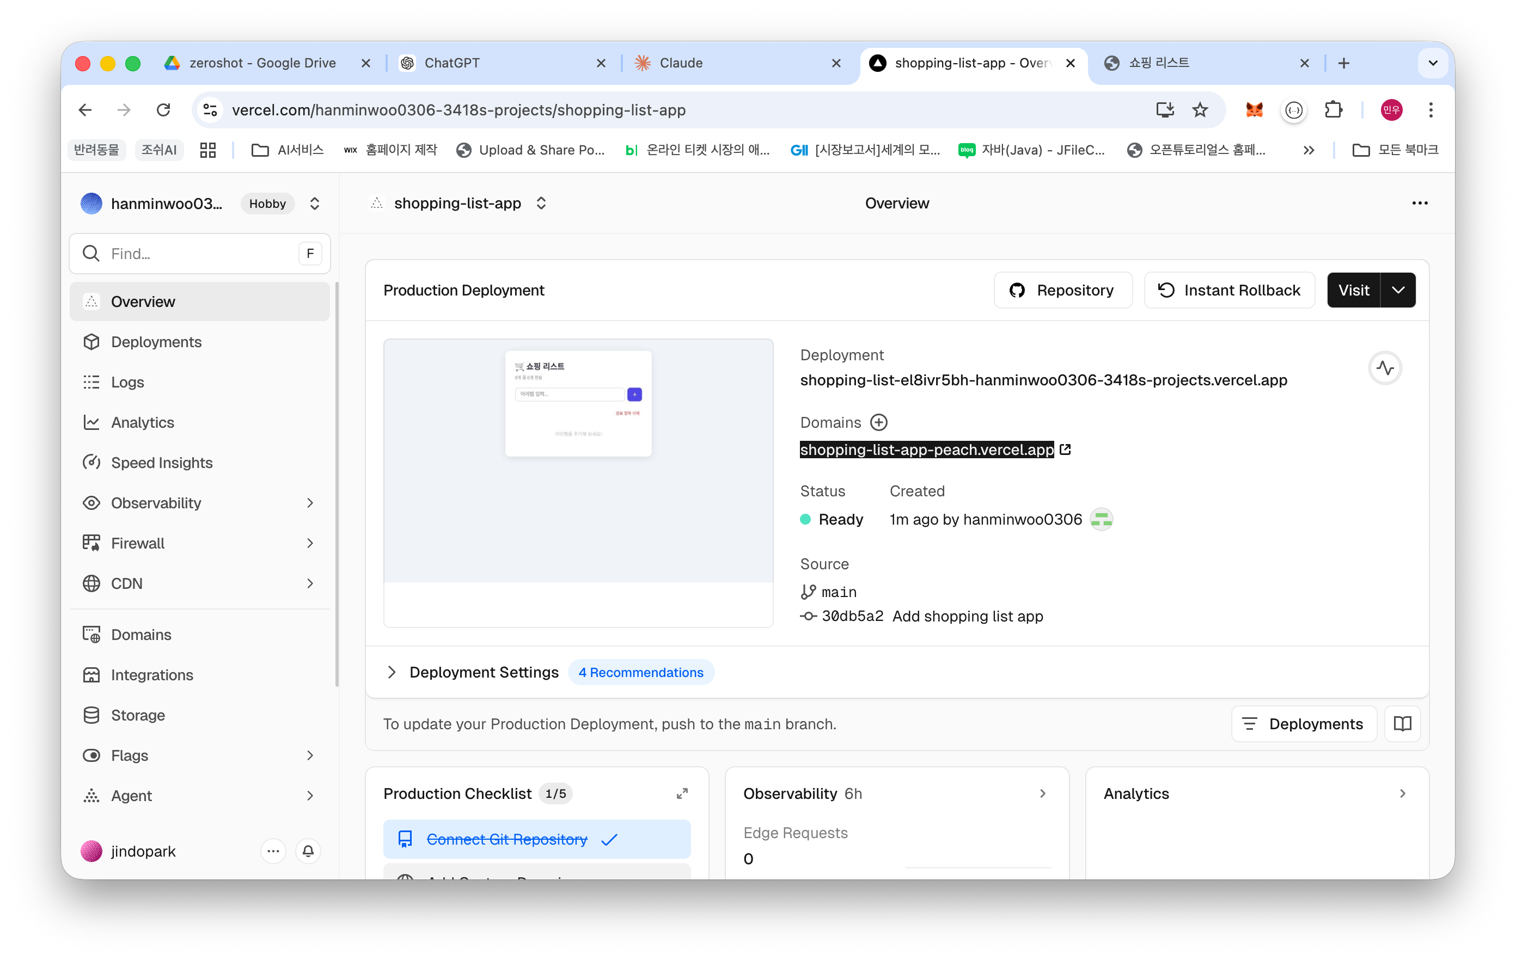Open the AI서비스 bookmark folder
Image resolution: width=1516 pixels, height=960 pixels.
tap(288, 150)
